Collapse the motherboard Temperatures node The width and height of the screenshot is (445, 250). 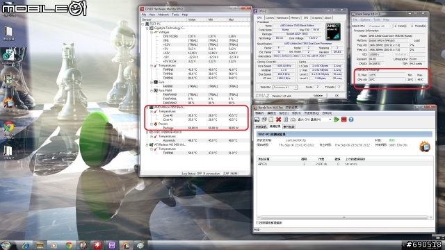click(152, 65)
